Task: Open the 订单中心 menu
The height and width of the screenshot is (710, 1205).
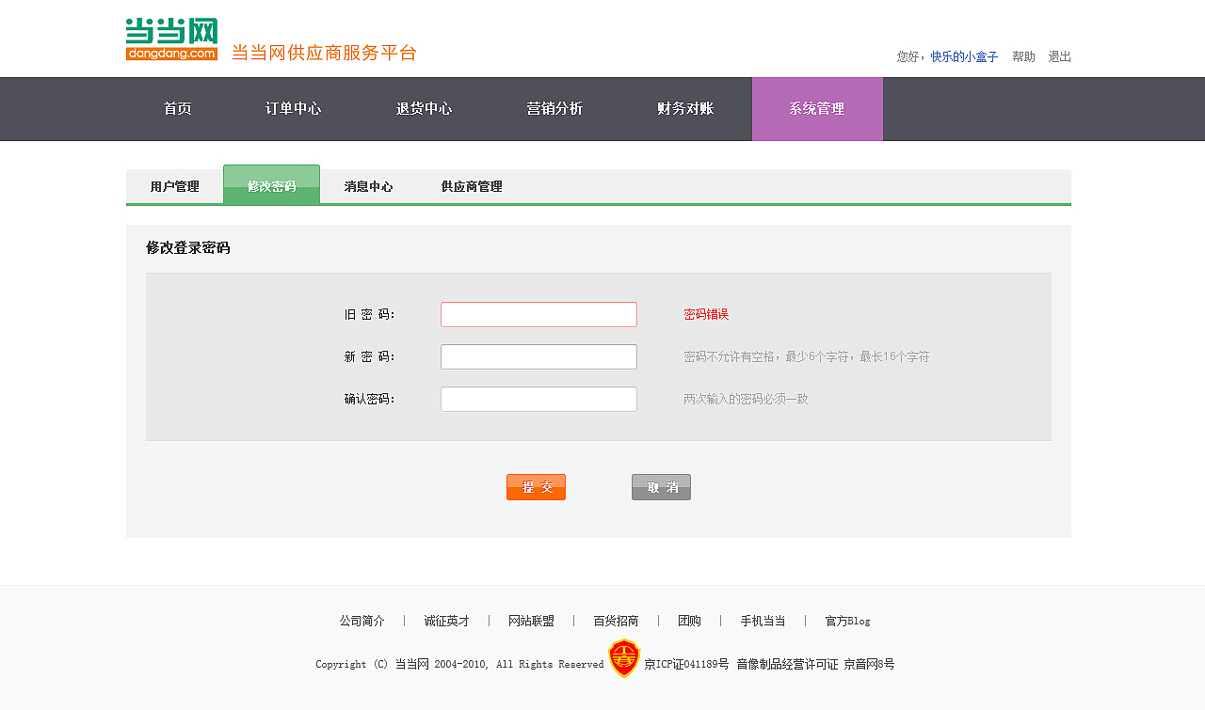Action: pos(293,108)
